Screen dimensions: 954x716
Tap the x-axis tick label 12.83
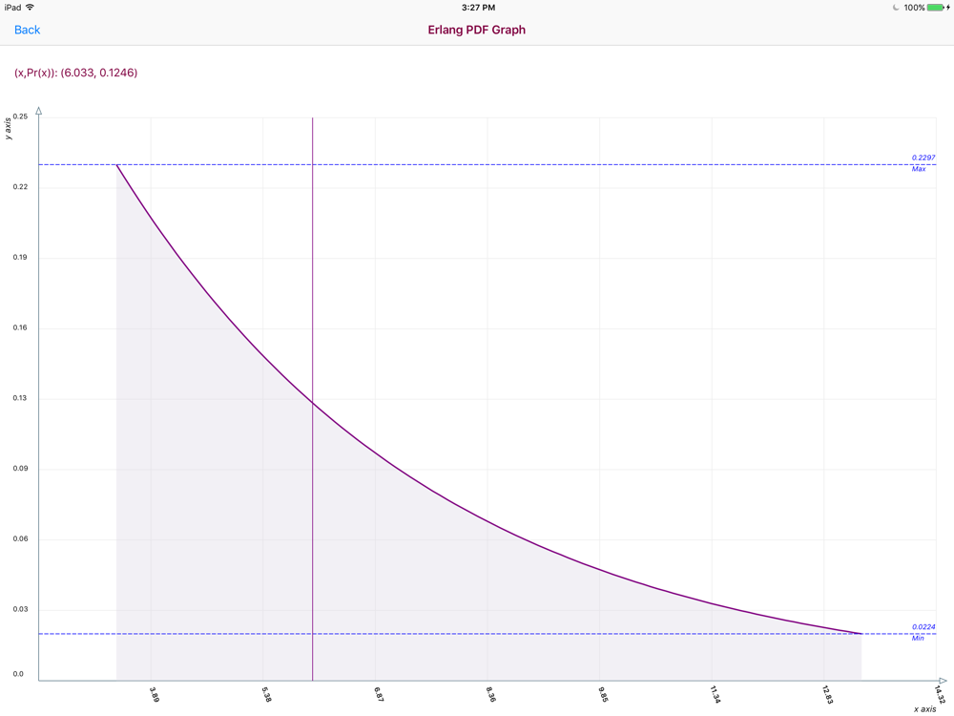pos(827,695)
